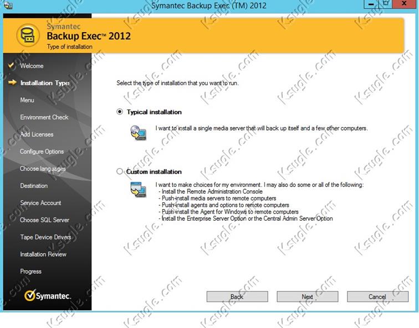Open the Service Account step
Viewport: 419px width, 328px height.
pos(40,202)
